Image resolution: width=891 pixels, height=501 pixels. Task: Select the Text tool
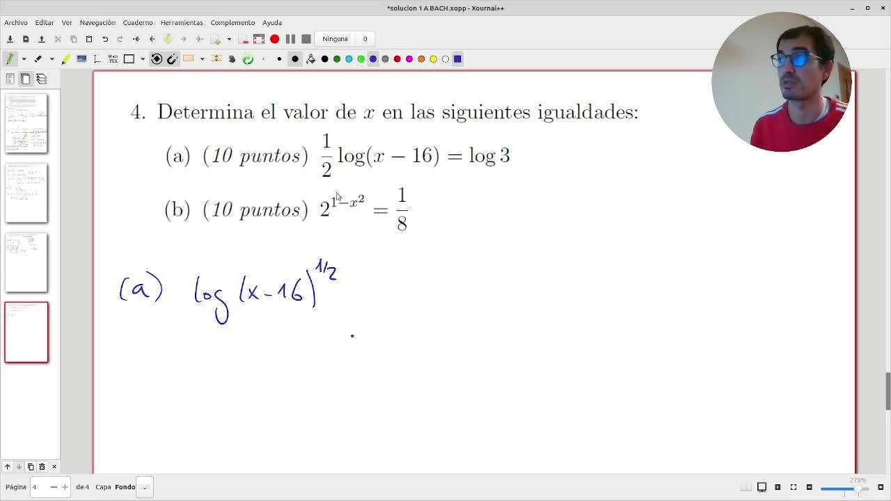pos(97,59)
